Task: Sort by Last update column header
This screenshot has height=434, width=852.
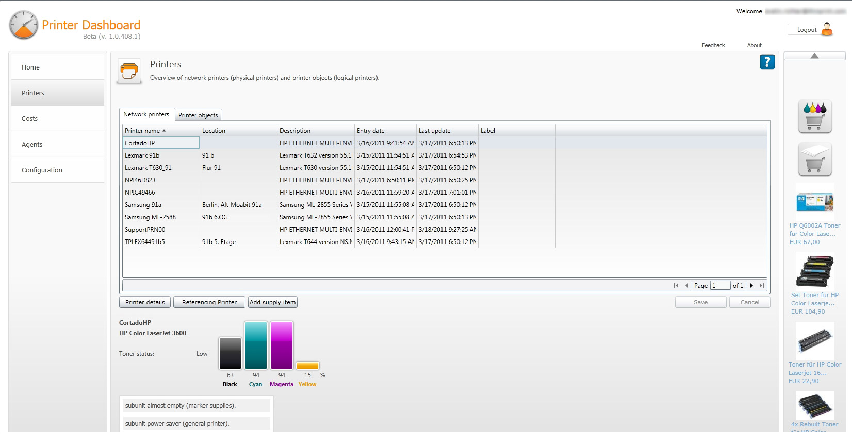Action: click(x=447, y=131)
